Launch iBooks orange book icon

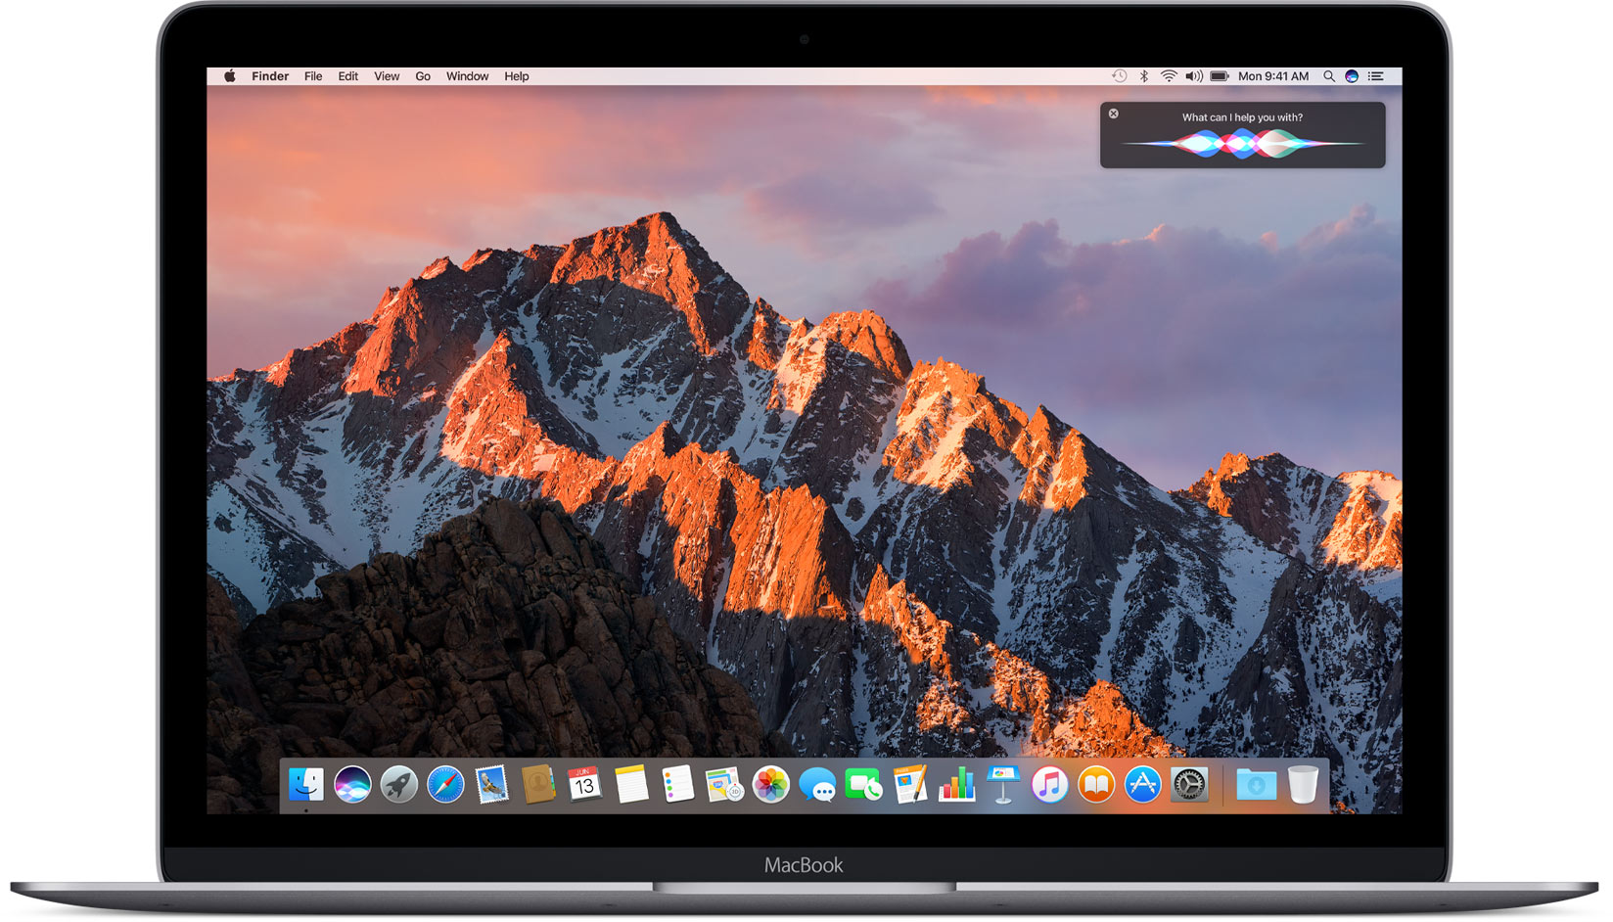1096,785
